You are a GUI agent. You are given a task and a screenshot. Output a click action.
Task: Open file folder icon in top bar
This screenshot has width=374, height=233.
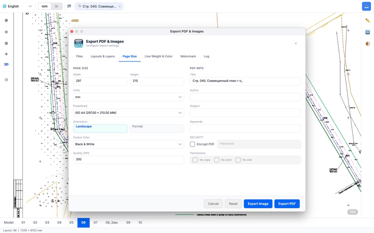[x=69, y=6]
